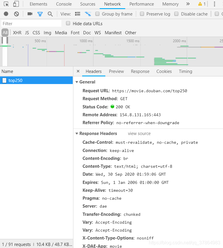Click left handle of overview timeline selection
The image size is (223, 248).
point(2,40)
